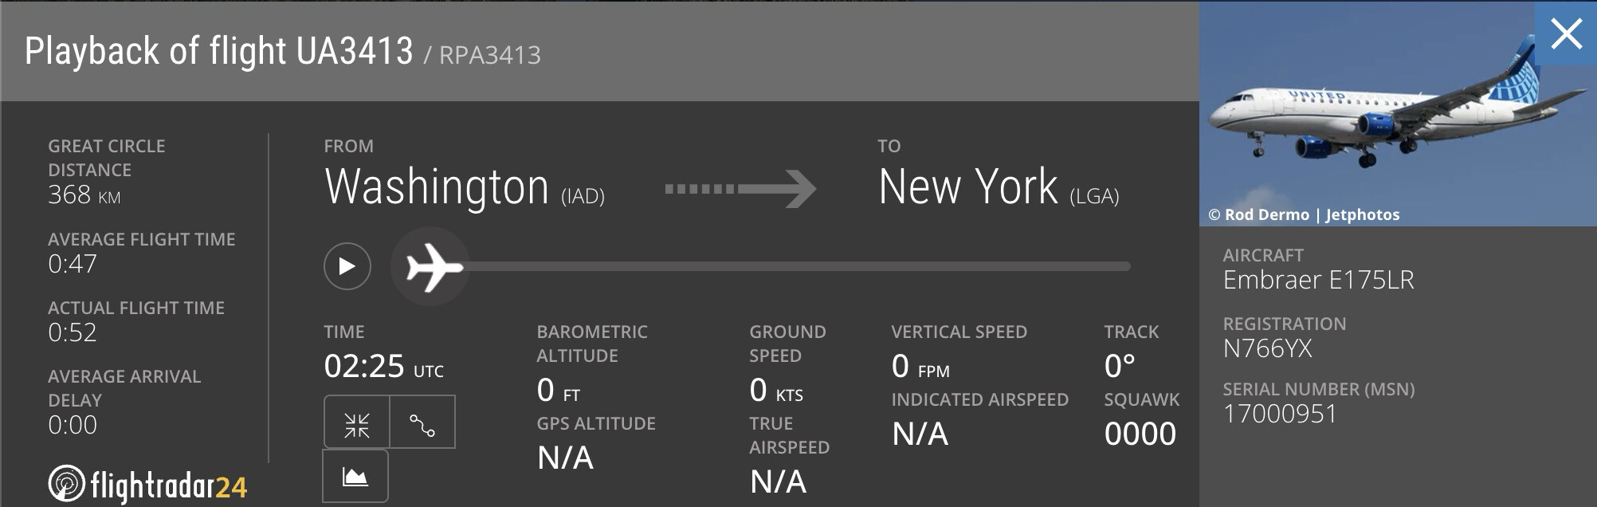The height and width of the screenshot is (507, 1597).
Task: Click the flight title UA3413
Action: click(355, 52)
